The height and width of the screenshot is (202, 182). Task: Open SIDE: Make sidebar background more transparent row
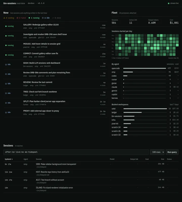point(91,165)
